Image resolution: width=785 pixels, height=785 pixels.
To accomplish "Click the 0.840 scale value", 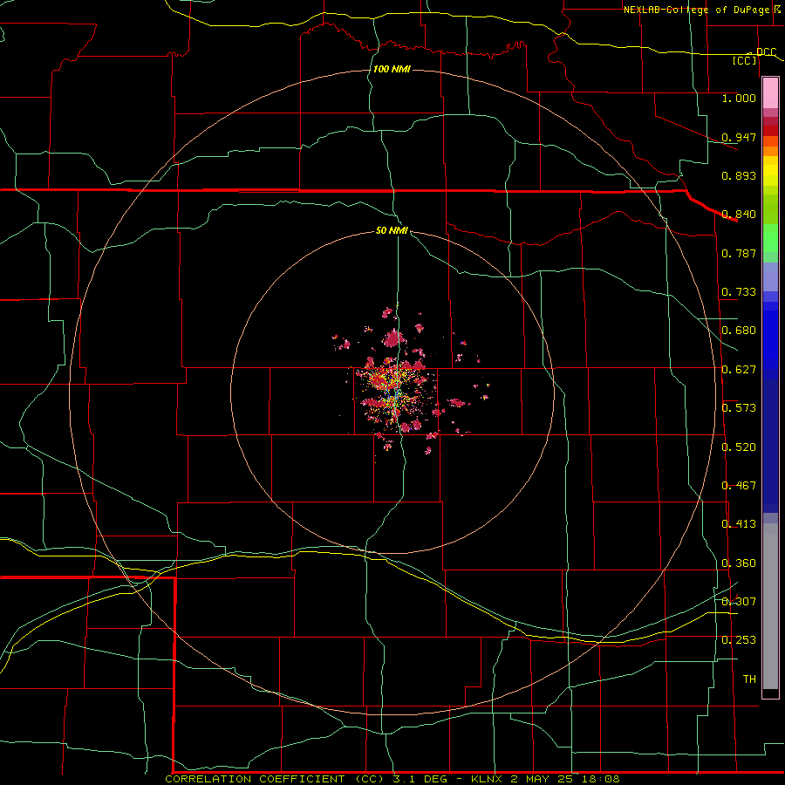I will pyautogui.click(x=739, y=215).
